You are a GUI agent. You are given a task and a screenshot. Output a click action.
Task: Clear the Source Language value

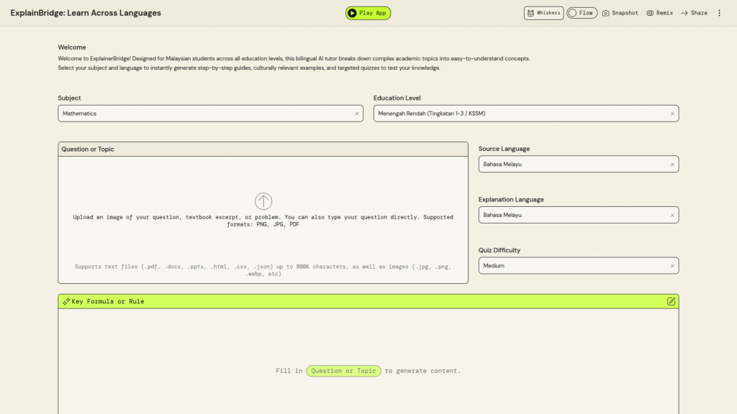click(673, 165)
